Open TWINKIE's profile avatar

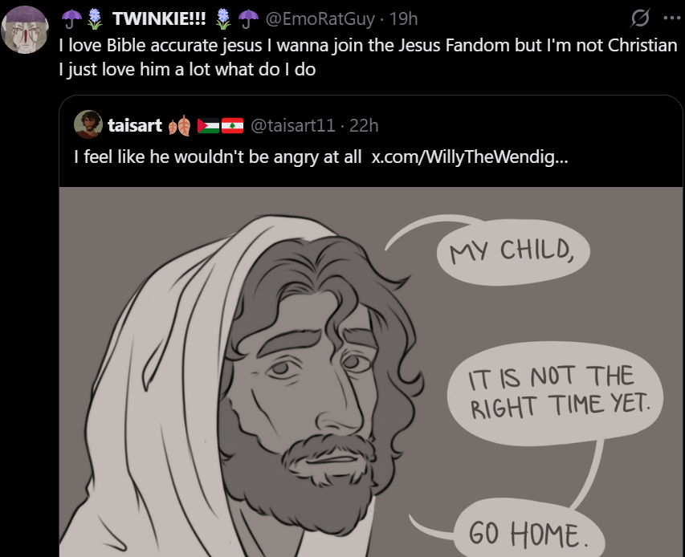[x=25, y=30]
